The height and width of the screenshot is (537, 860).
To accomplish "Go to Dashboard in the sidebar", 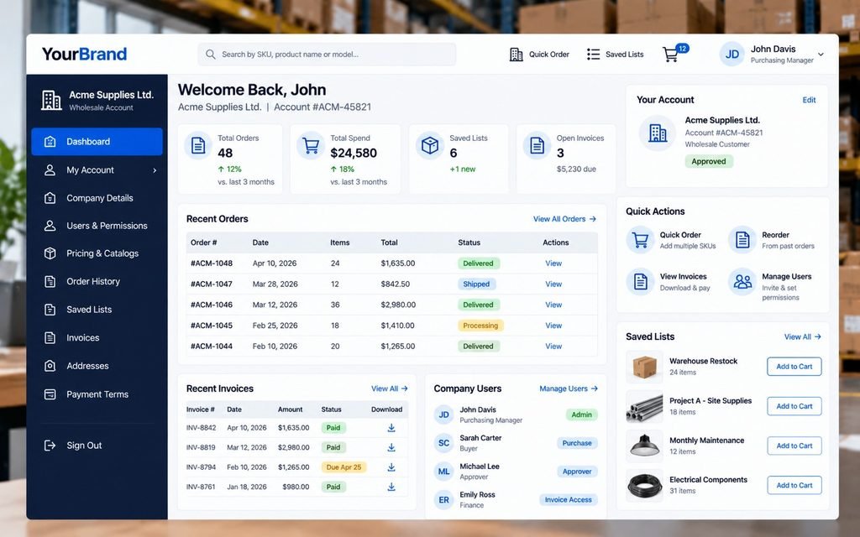I will (97, 141).
